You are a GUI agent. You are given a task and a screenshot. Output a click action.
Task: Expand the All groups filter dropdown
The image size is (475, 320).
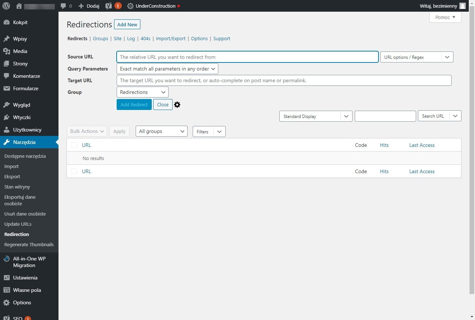[161, 131]
